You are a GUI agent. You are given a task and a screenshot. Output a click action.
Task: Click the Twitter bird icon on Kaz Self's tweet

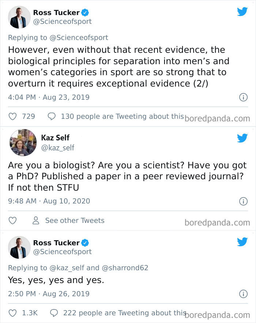point(242,139)
